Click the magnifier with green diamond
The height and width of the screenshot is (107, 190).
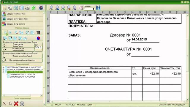(x=63, y=8)
